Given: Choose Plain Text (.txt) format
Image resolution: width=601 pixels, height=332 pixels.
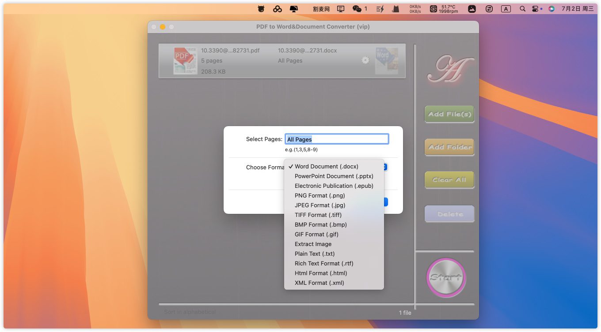Looking at the screenshot, I should point(334,254).
